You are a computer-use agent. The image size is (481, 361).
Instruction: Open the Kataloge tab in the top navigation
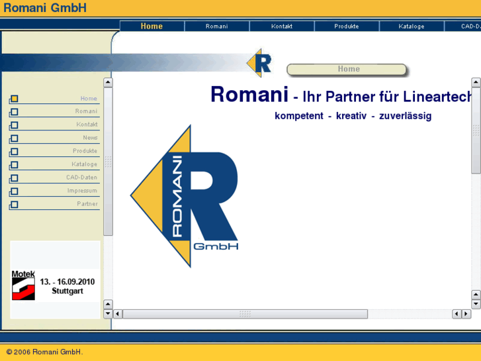[x=412, y=26]
